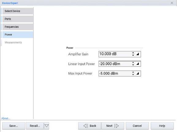Decrease Linear Input Power with down arrow
Screen dimensions: 177x132
133,65
